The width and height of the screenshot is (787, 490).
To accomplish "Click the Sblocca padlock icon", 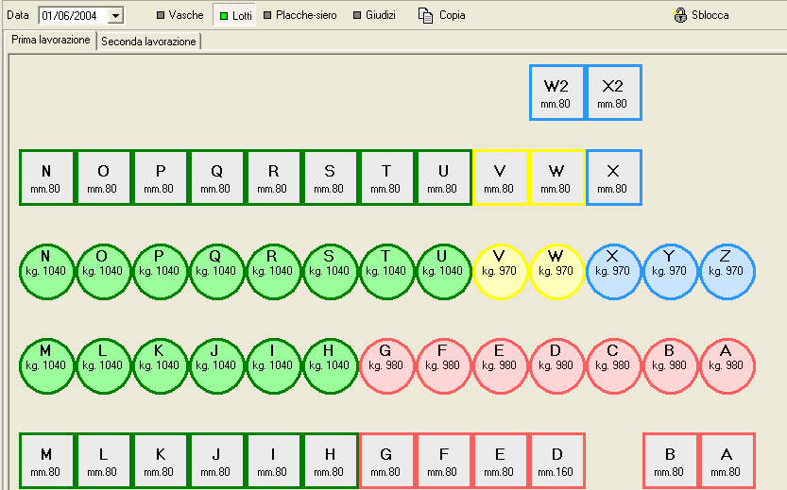I will (x=679, y=15).
